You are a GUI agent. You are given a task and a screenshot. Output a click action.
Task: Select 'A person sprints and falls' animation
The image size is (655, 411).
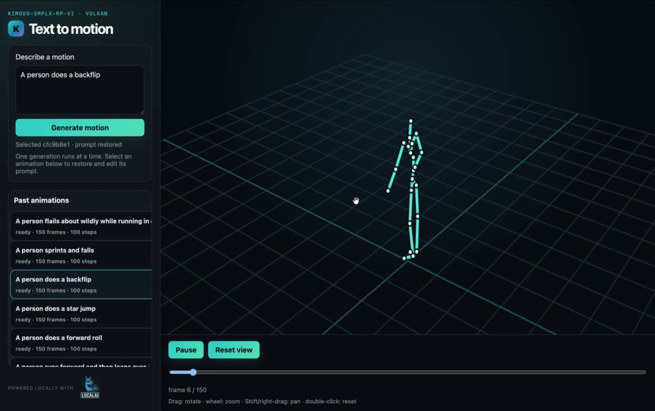[81, 256]
